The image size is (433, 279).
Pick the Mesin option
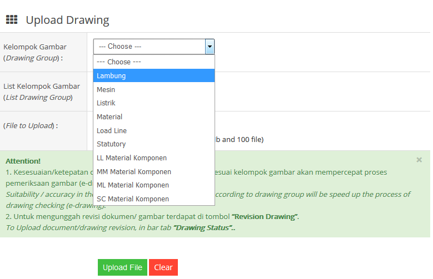click(x=106, y=89)
